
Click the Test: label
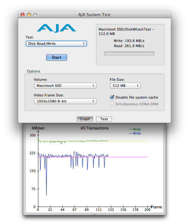30,37
